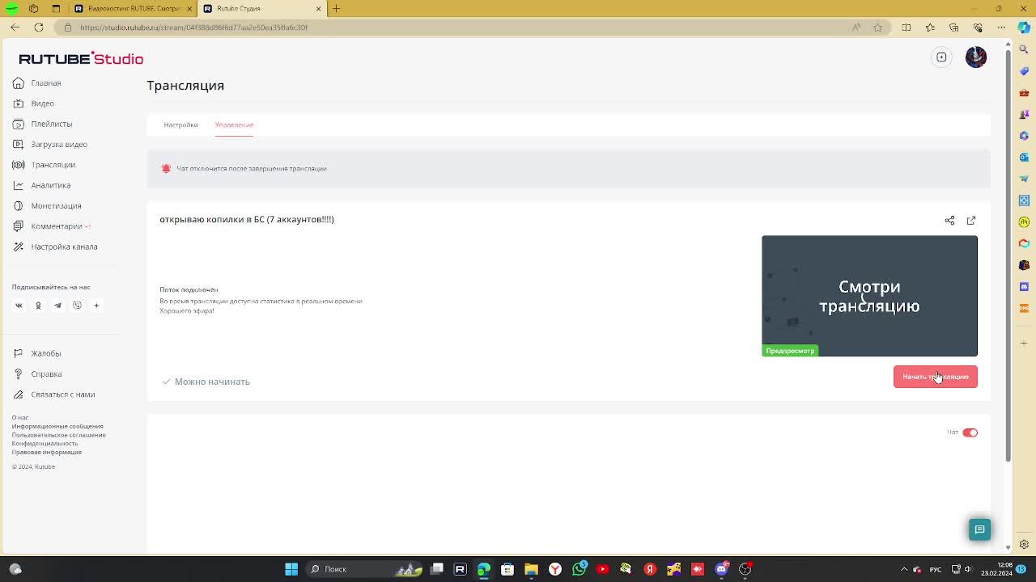Reload the browser page

(38, 27)
